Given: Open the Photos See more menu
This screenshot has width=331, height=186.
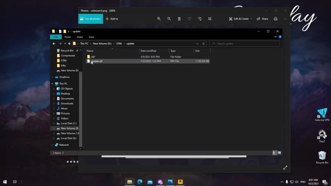Looking at the screenshot, I should (x=285, y=19).
